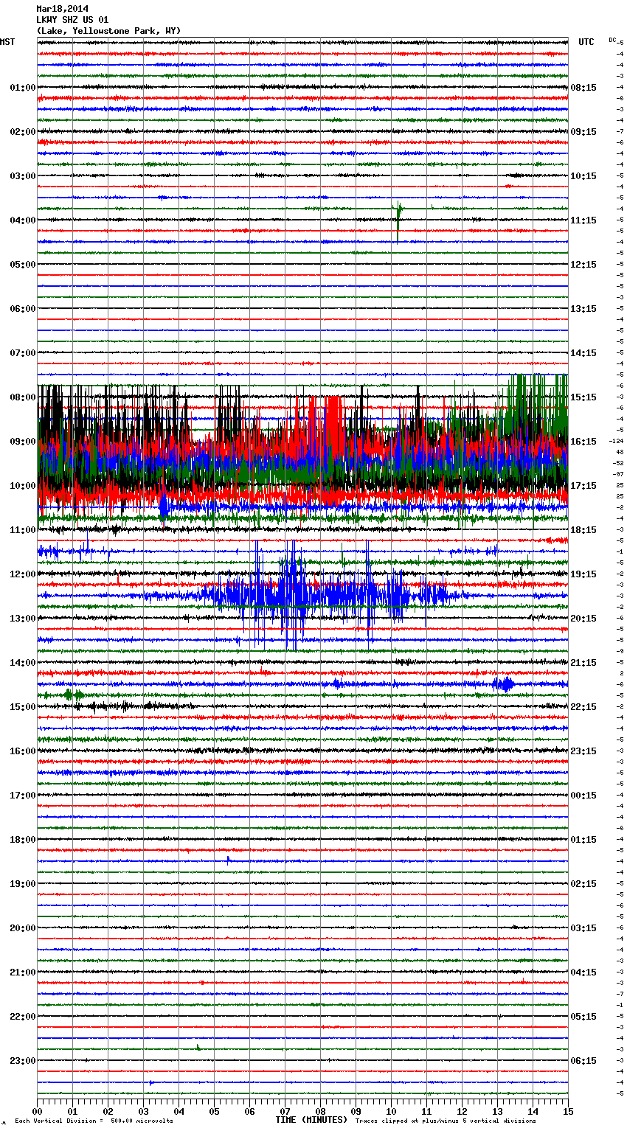This screenshot has width=627, height=1131.
Task: Click the 02:15 UTC time label
Action: click(583, 884)
